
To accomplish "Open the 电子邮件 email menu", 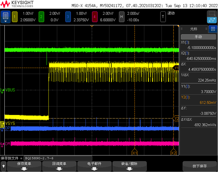I will (x=94, y=166).
